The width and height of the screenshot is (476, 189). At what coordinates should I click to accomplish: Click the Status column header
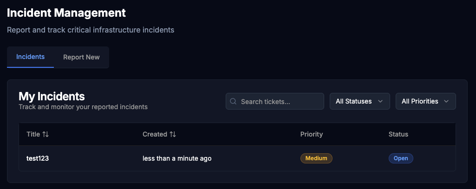[x=398, y=134]
